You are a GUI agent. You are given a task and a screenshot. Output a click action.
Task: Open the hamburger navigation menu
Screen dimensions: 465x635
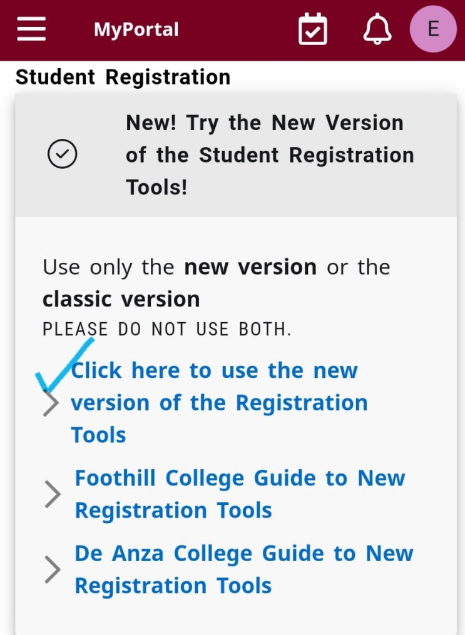(x=31, y=29)
